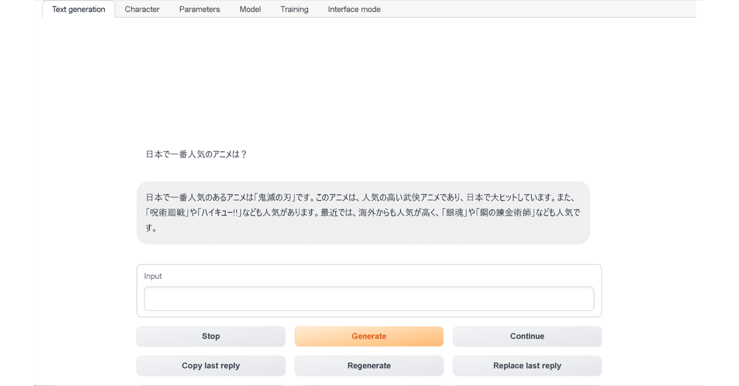The image size is (739, 386).
Task: Click the Input field label
Action: pos(153,276)
